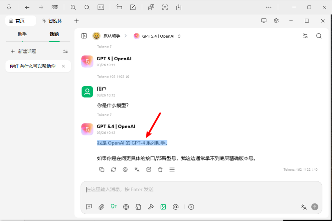Toggle the green image generation icon
The width and height of the screenshot is (332, 221).
tap(163, 207)
